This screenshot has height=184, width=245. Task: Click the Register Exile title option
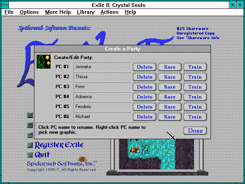(x=59, y=145)
